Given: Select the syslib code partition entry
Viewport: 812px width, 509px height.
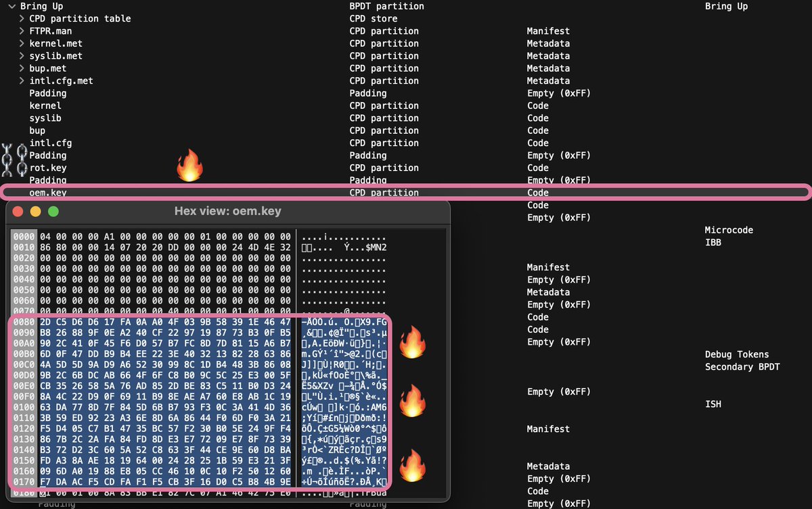Looking at the screenshot, I should (45, 118).
